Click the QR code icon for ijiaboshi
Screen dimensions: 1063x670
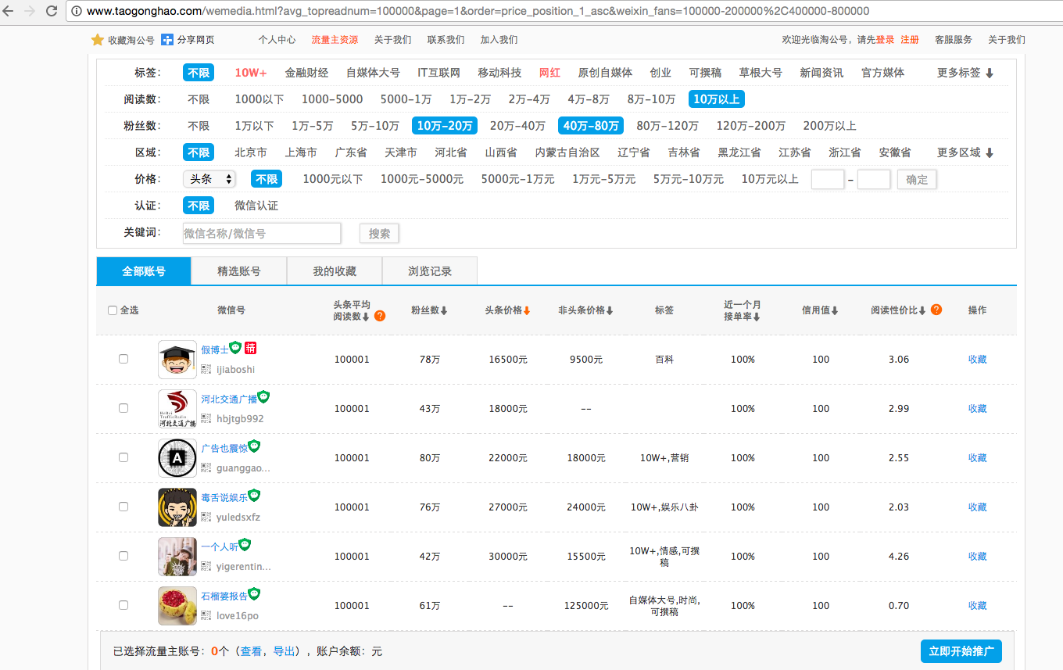click(x=206, y=369)
